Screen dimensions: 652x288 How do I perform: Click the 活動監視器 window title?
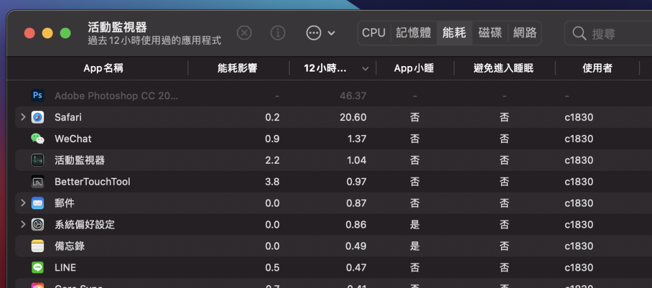(117, 27)
